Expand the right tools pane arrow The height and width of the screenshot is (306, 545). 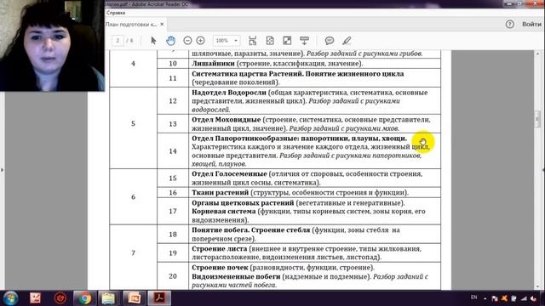(x=543, y=170)
